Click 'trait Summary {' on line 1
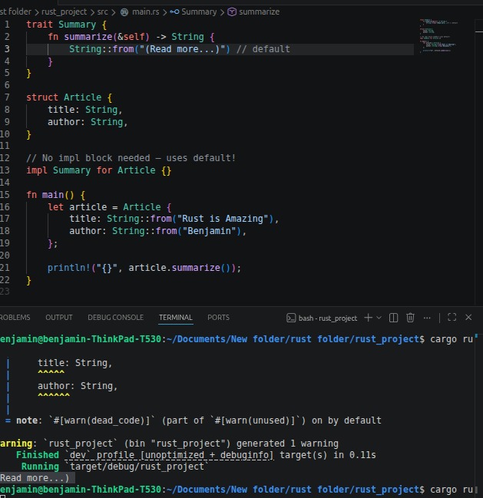This screenshot has width=483, height=498. tap(66, 25)
